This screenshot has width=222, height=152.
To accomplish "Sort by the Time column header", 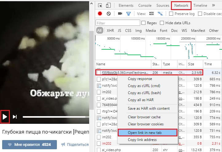I will tap(212, 64).
